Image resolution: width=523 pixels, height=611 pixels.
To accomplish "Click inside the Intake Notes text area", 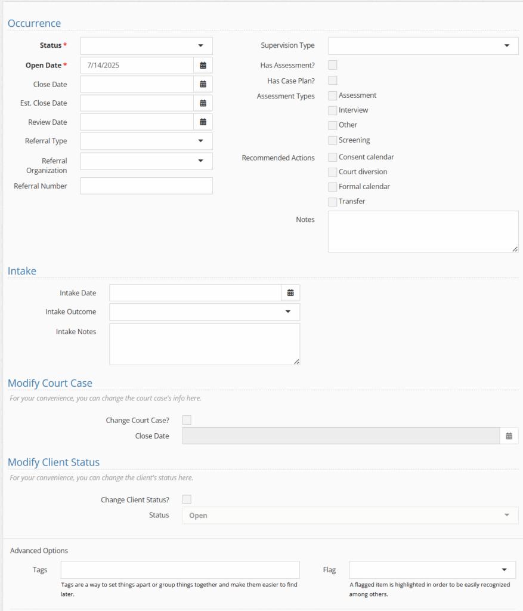I will (x=205, y=344).
